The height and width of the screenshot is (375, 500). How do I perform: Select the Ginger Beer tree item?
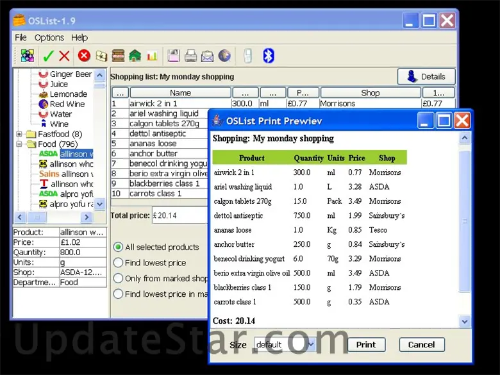coord(65,74)
